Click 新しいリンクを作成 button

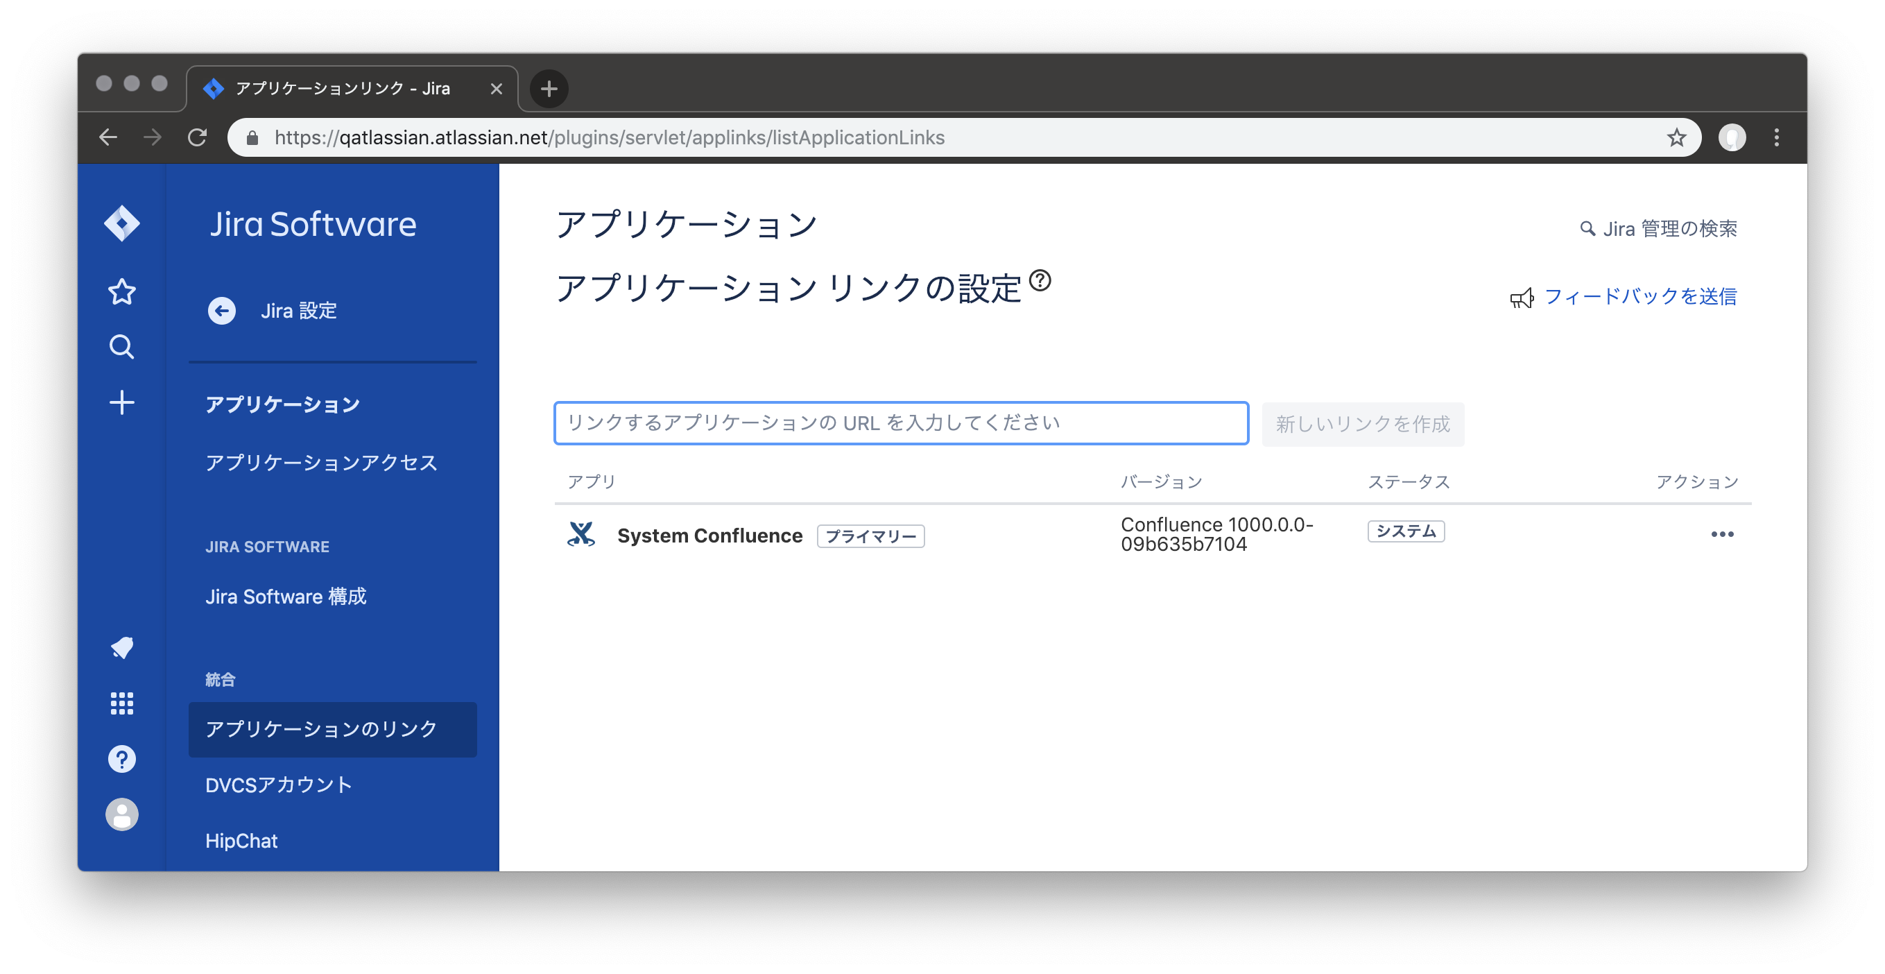[x=1363, y=424]
